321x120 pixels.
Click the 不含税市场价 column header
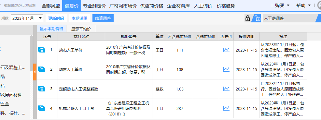coord(180,37)
